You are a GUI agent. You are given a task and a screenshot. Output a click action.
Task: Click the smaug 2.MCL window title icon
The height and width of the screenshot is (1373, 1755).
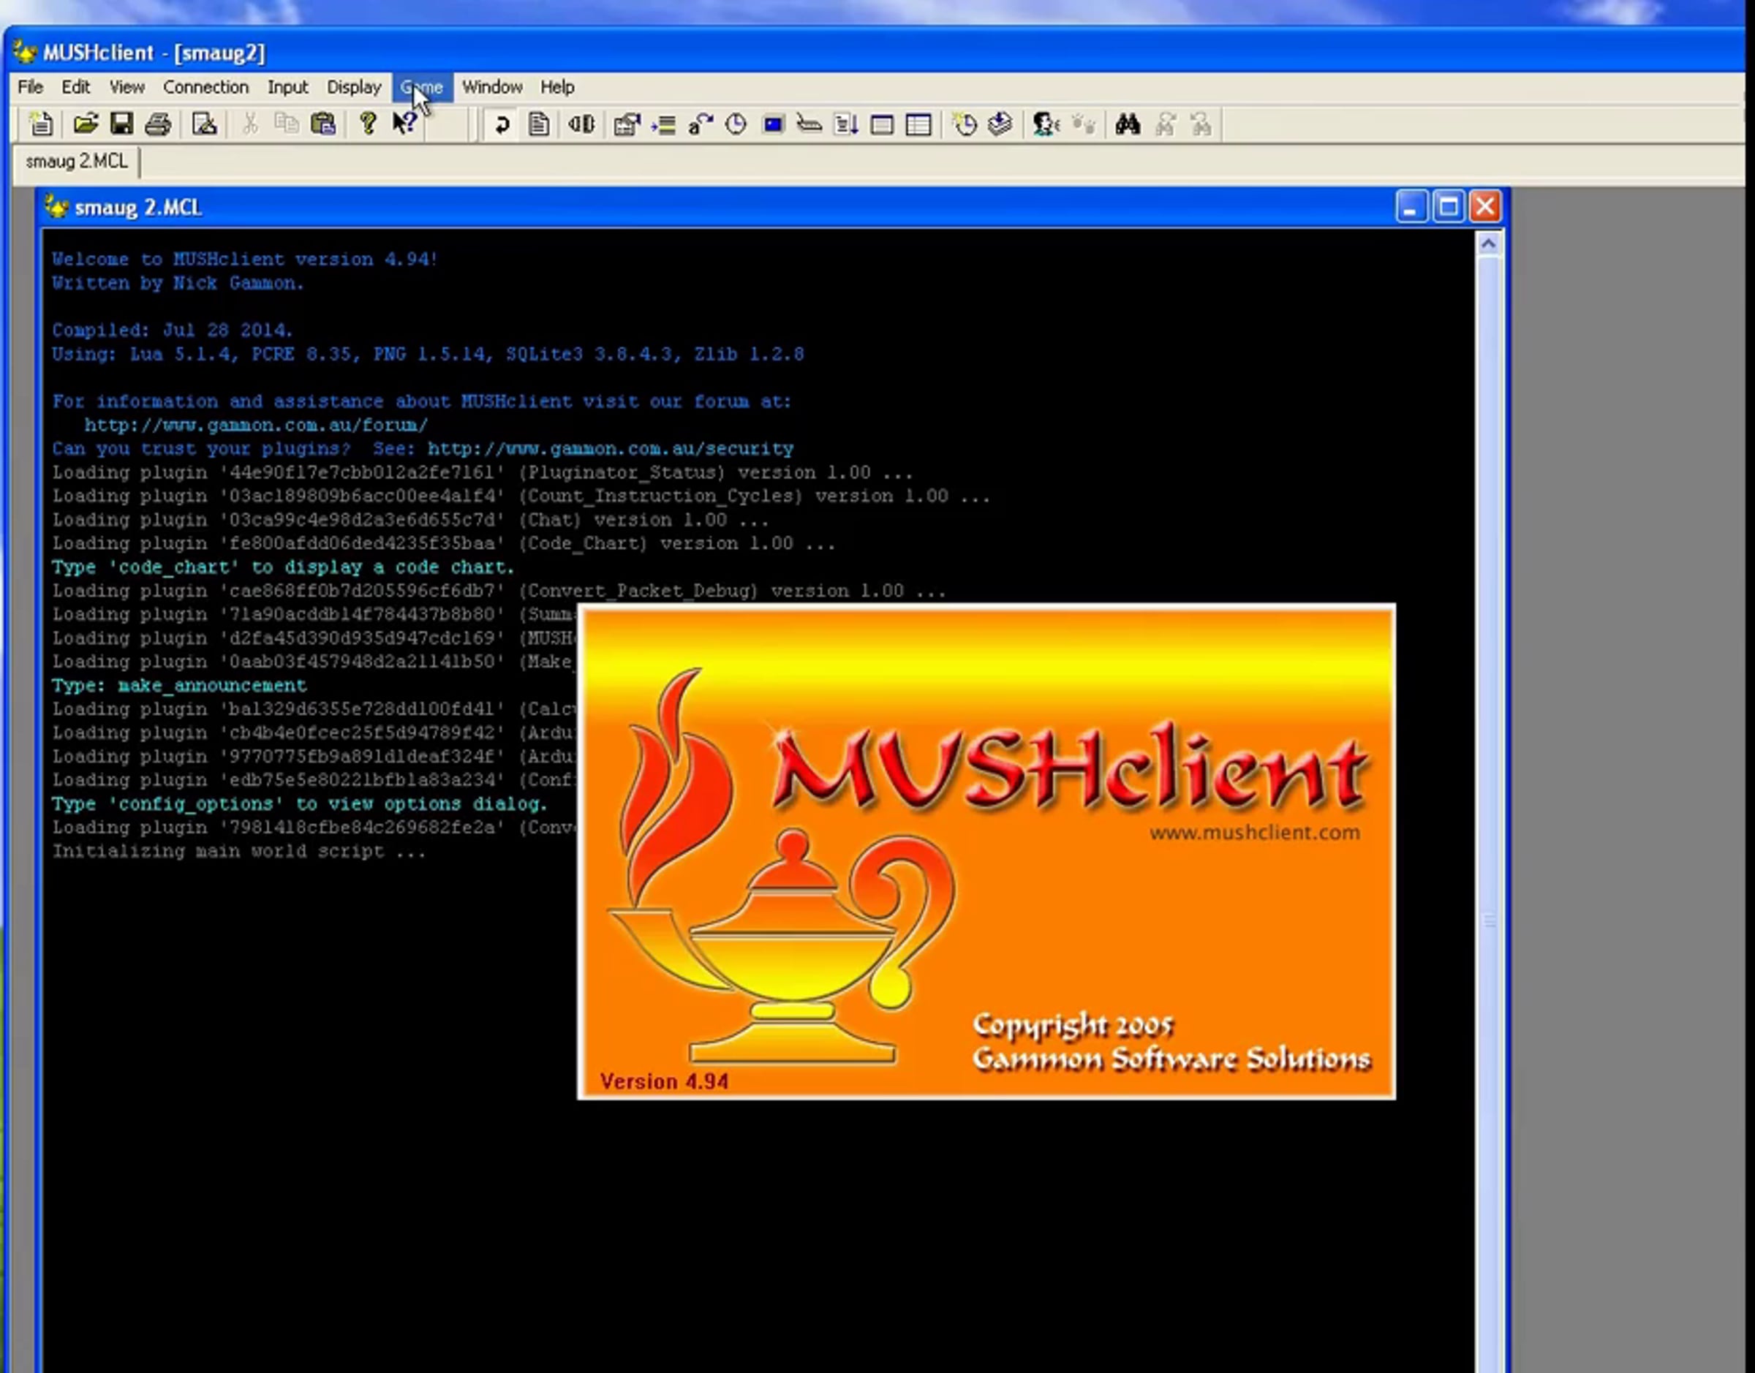[56, 208]
